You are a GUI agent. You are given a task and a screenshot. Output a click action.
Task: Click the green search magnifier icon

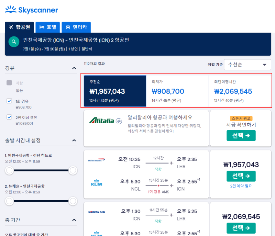14,42
